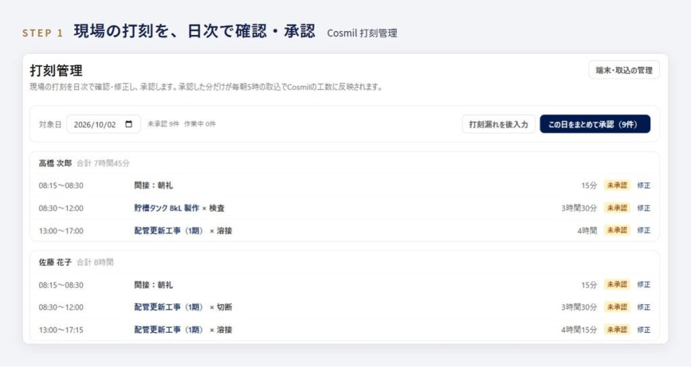Click the 合計 7時間45分 total
This screenshot has height=367, width=691.
pos(103,163)
